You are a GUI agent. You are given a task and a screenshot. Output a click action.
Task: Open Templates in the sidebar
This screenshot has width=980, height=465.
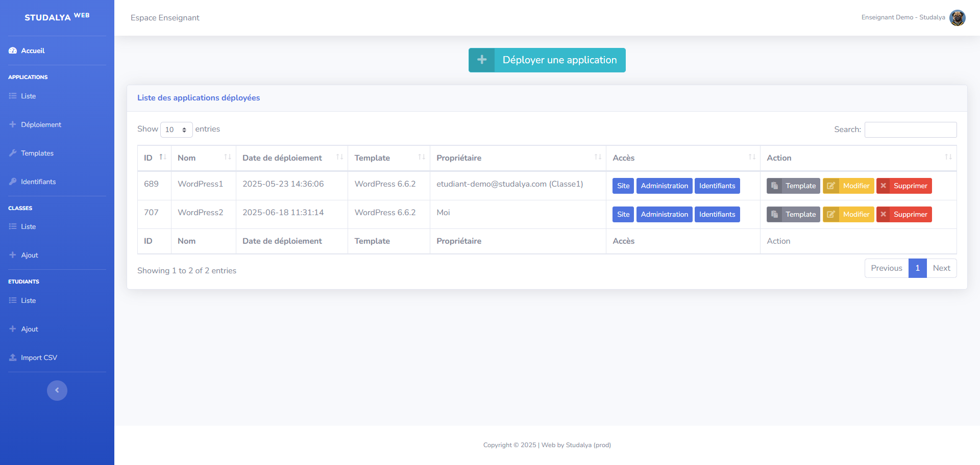[x=37, y=153]
